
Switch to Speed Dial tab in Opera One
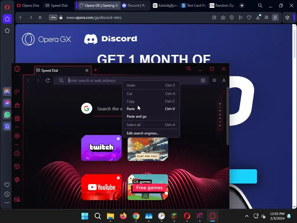[x=57, y=6]
